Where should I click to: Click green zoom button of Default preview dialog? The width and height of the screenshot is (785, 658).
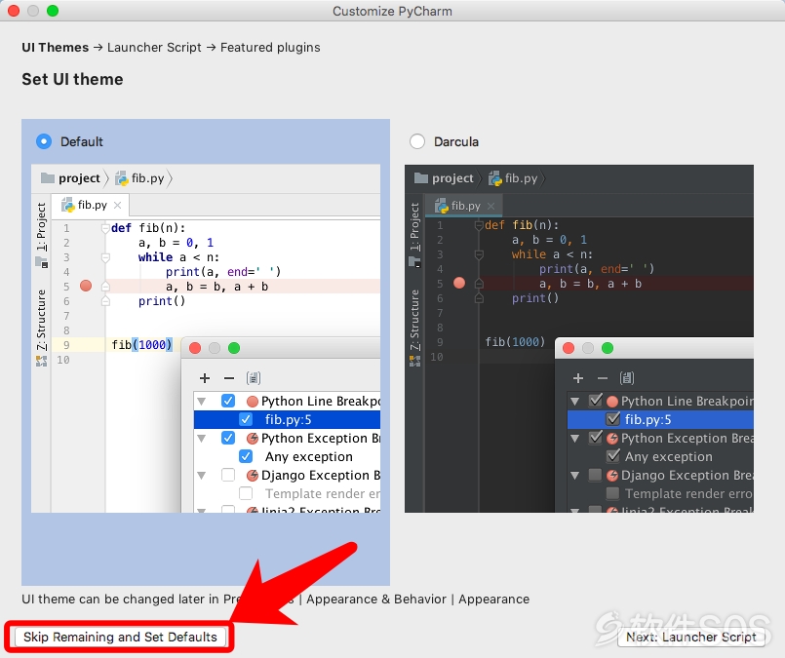(234, 348)
